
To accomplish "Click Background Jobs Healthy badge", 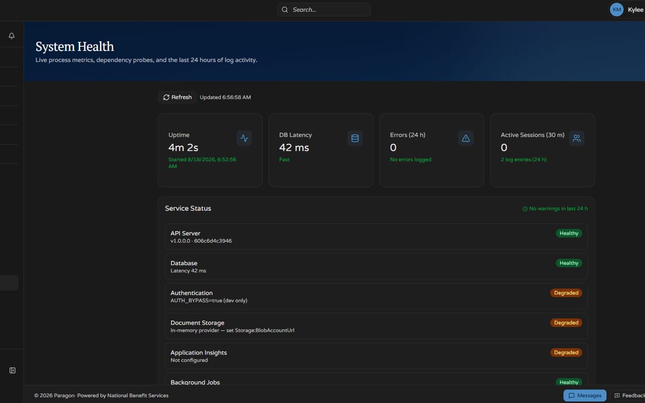I will point(569,382).
